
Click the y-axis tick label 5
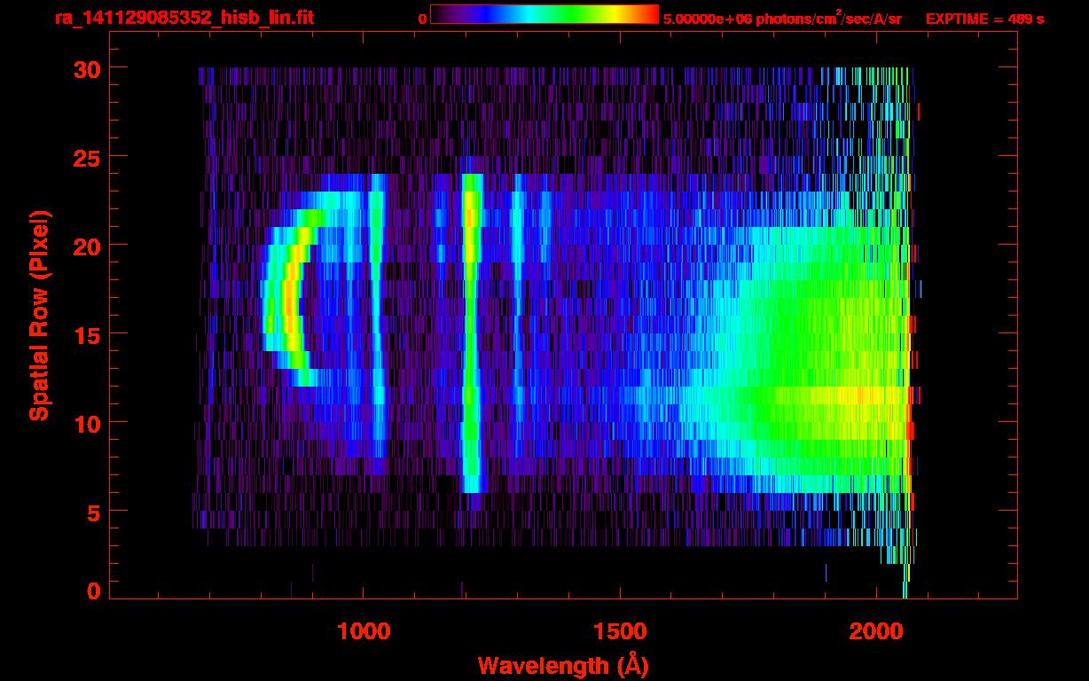coord(92,512)
